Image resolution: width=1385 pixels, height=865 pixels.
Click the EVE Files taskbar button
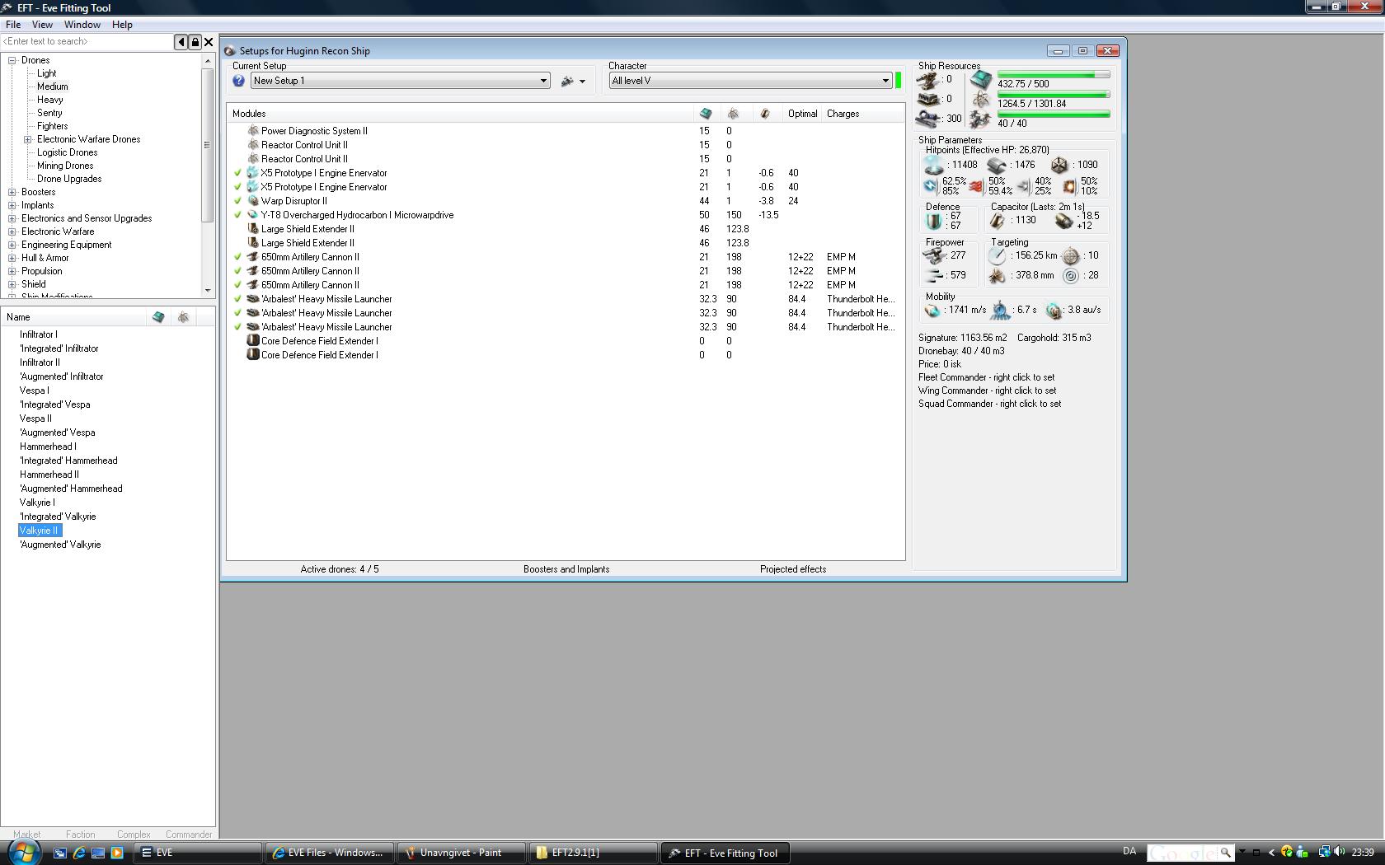click(330, 853)
